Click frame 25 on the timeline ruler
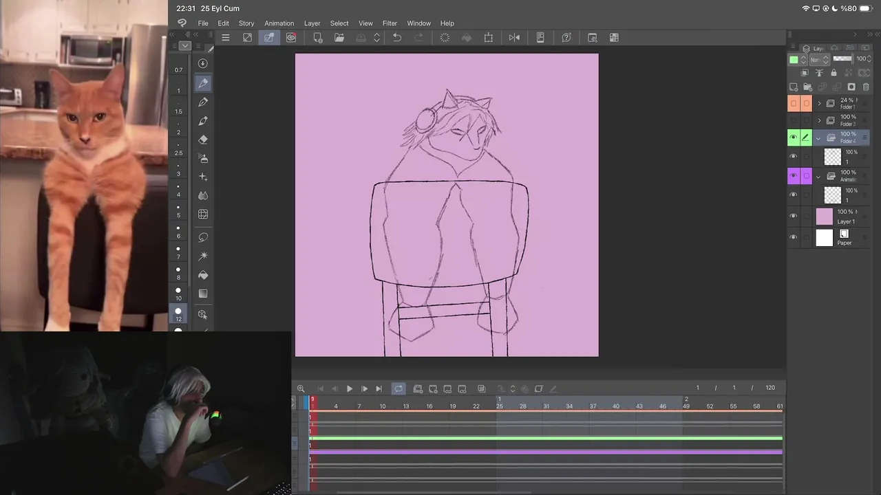Viewport: 881px width, 495px height. tap(500, 406)
